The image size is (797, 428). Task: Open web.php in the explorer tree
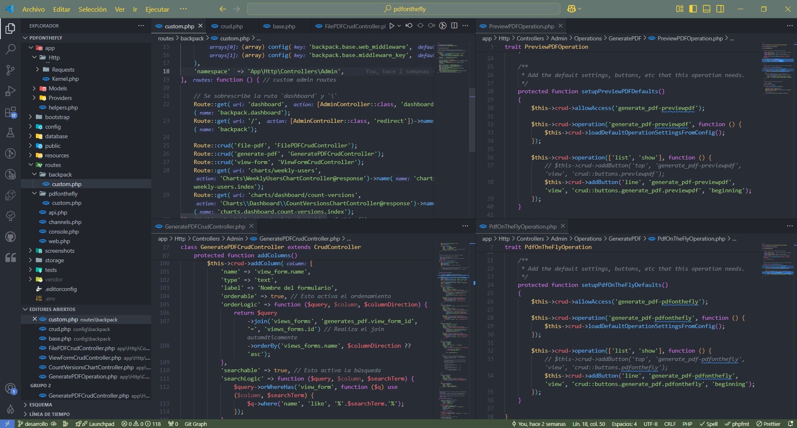click(x=59, y=241)
